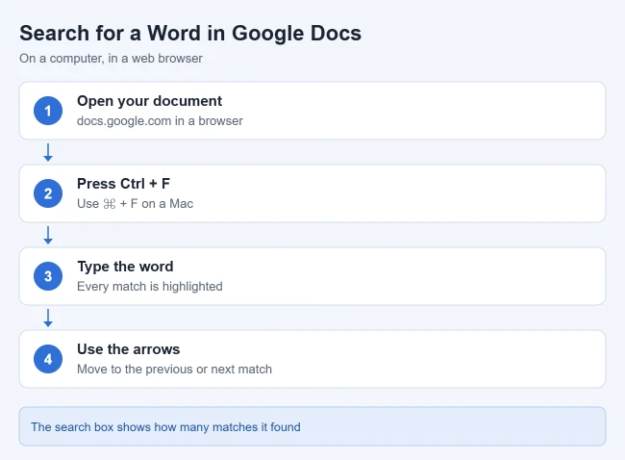Select the 'Type the word' heading
Image resolution: width=625 pixels, height=460 pixels.
[125, 267]
